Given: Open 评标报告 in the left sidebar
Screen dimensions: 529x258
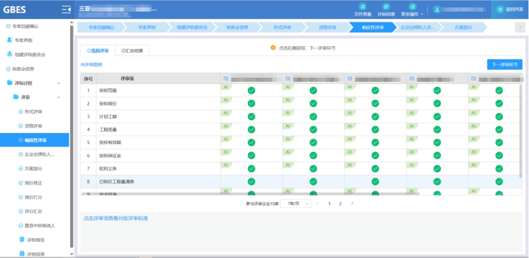Looking at the screenshot, I should coord(32,240).
